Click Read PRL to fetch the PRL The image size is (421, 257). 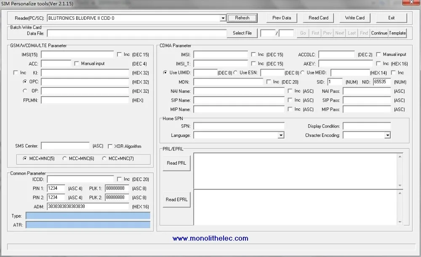pyautogui.click(x=176, y=163)
